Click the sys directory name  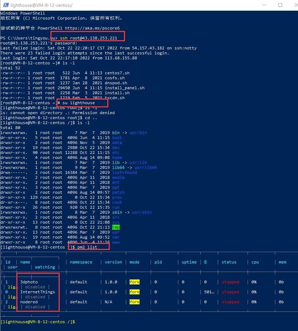coord(116,222)
